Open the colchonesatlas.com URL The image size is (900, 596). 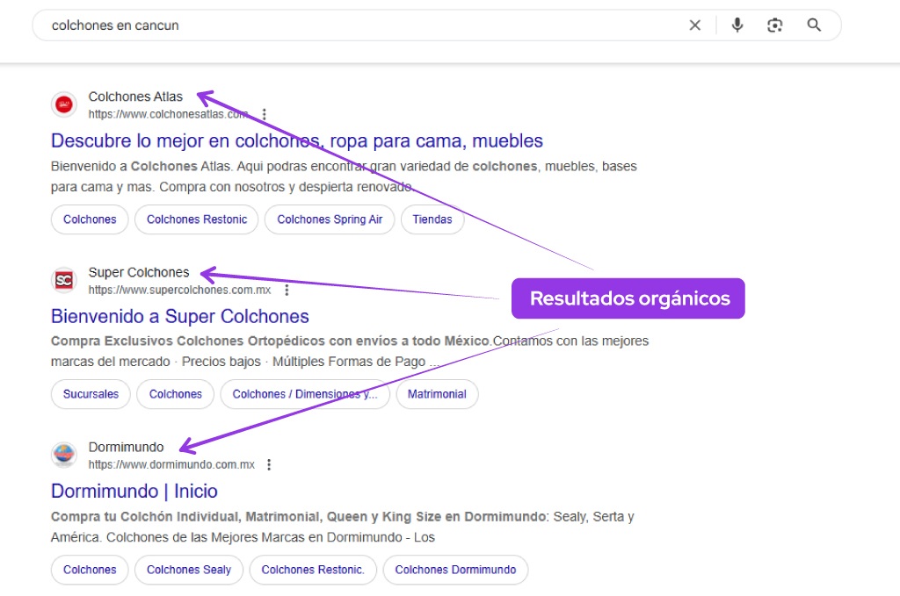point(168,114)
